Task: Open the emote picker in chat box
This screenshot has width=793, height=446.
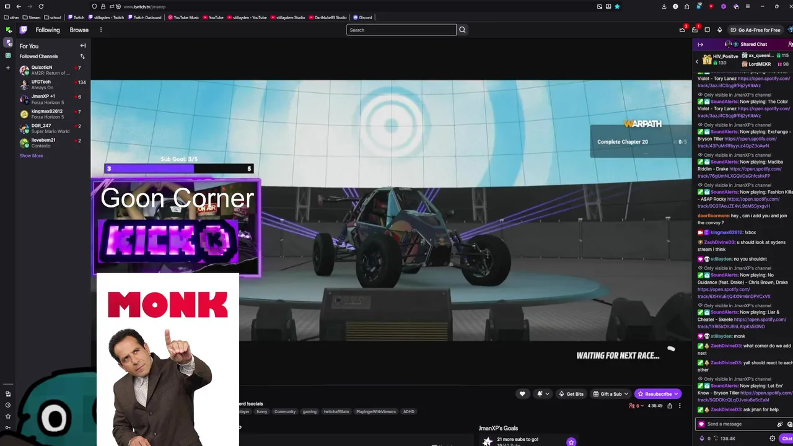Action: (x=789, y=424)
